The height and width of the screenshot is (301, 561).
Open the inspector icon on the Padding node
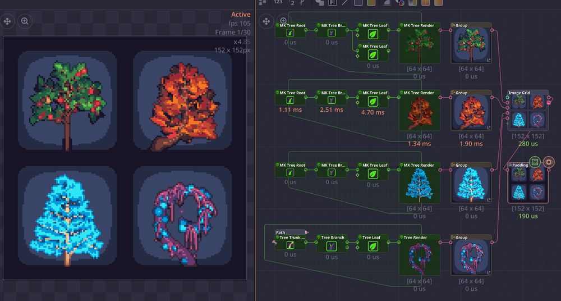pos(535,162)
